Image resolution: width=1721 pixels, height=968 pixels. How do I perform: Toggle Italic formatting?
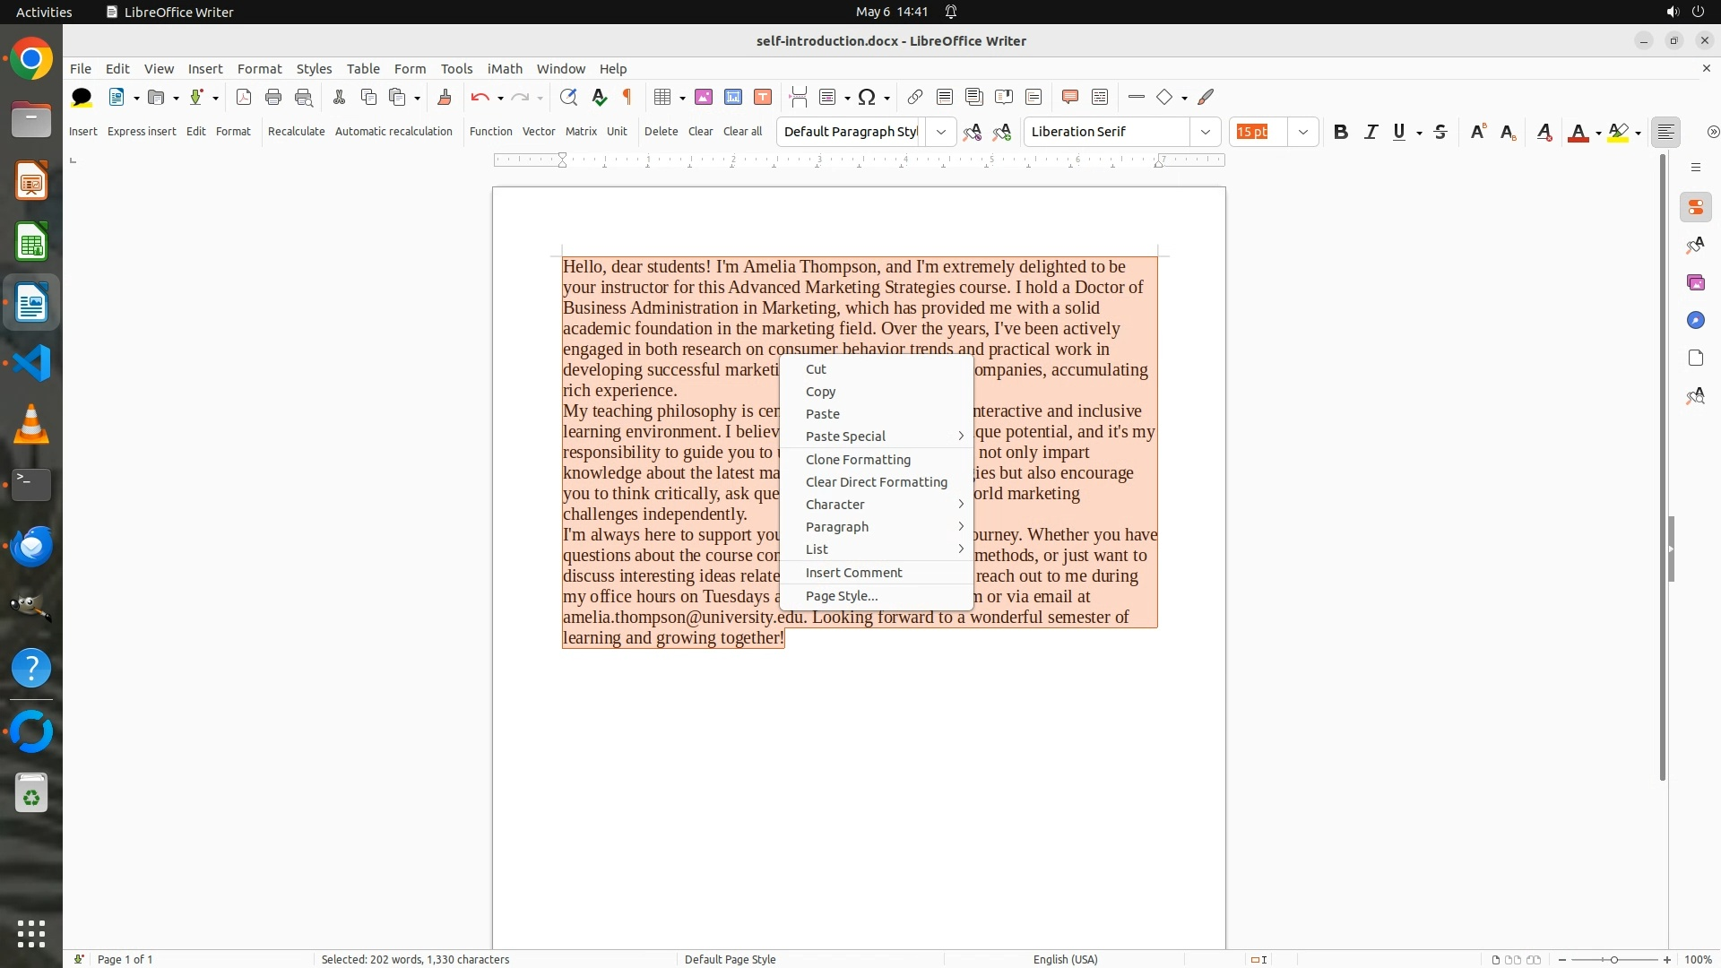pos(1371,132)
